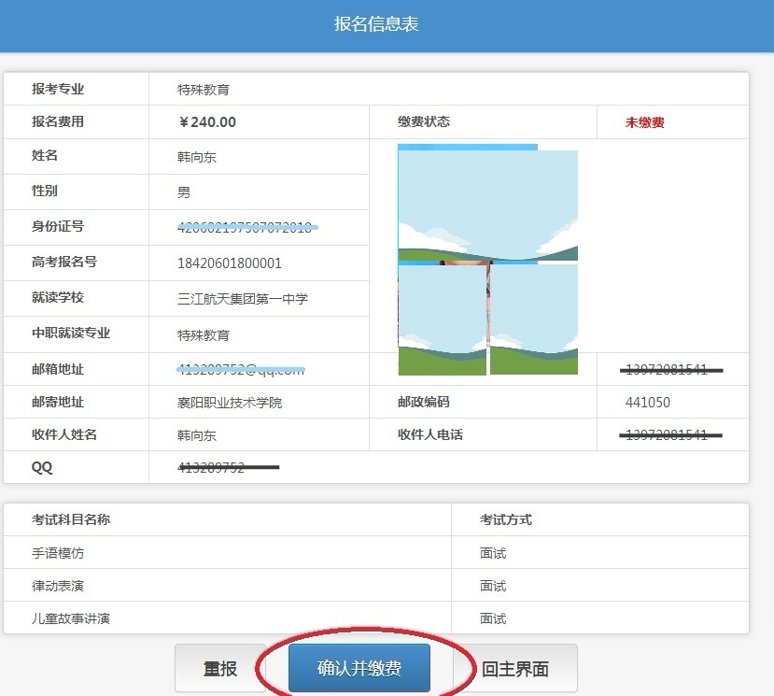Click the redacted 身份证号 value

point(245,227)
